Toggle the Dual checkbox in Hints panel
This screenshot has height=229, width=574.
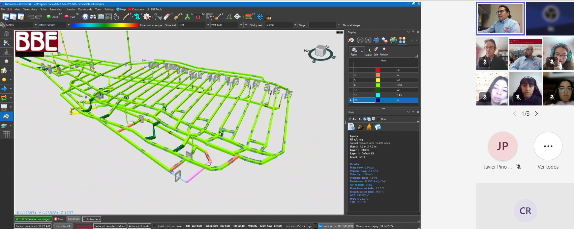[378, 119]
